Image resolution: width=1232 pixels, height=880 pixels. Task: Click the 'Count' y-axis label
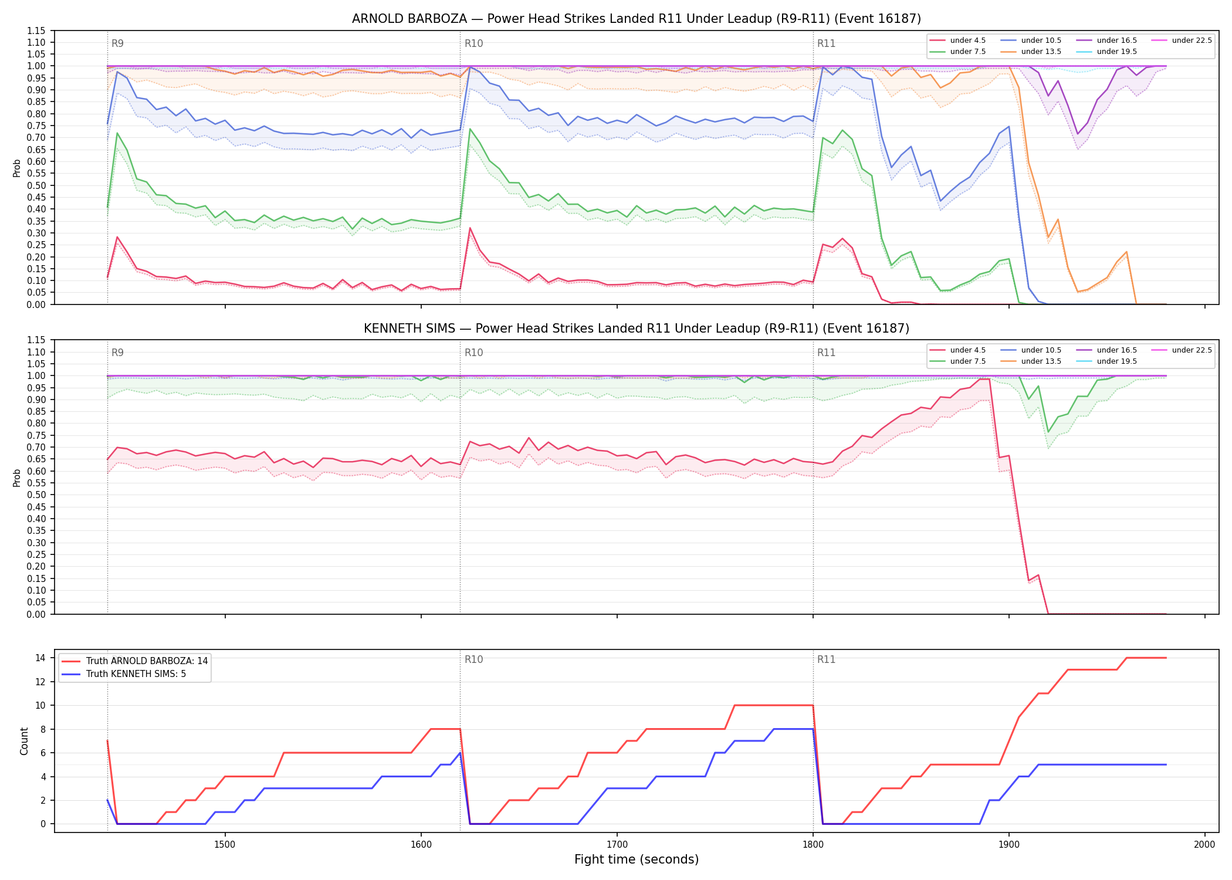(24, 741)
